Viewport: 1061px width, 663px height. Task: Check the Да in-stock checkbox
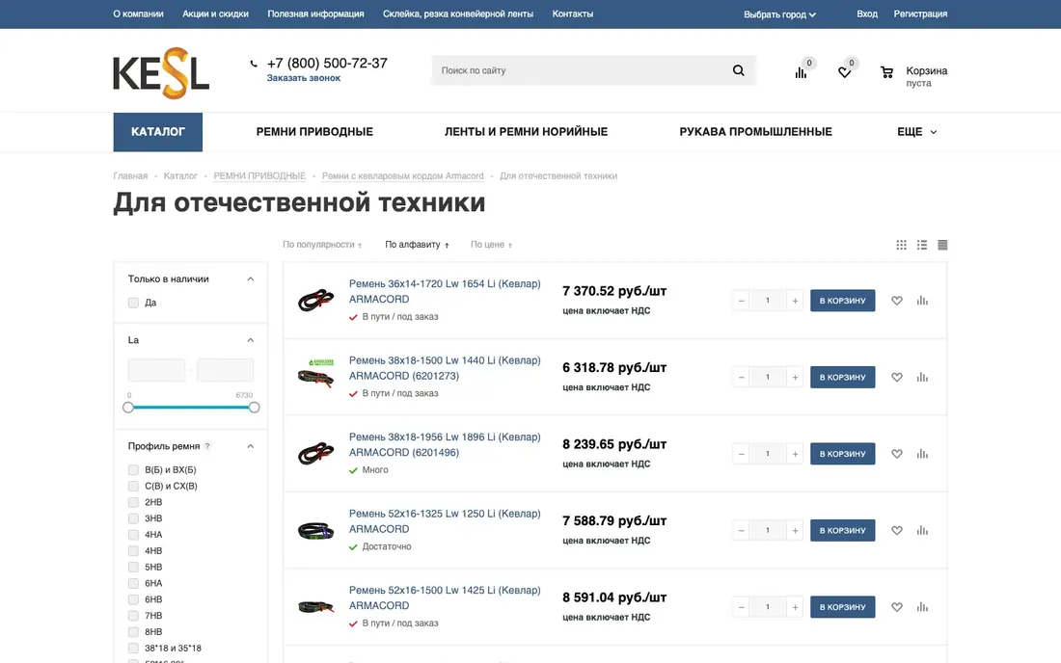click(133, 303)
